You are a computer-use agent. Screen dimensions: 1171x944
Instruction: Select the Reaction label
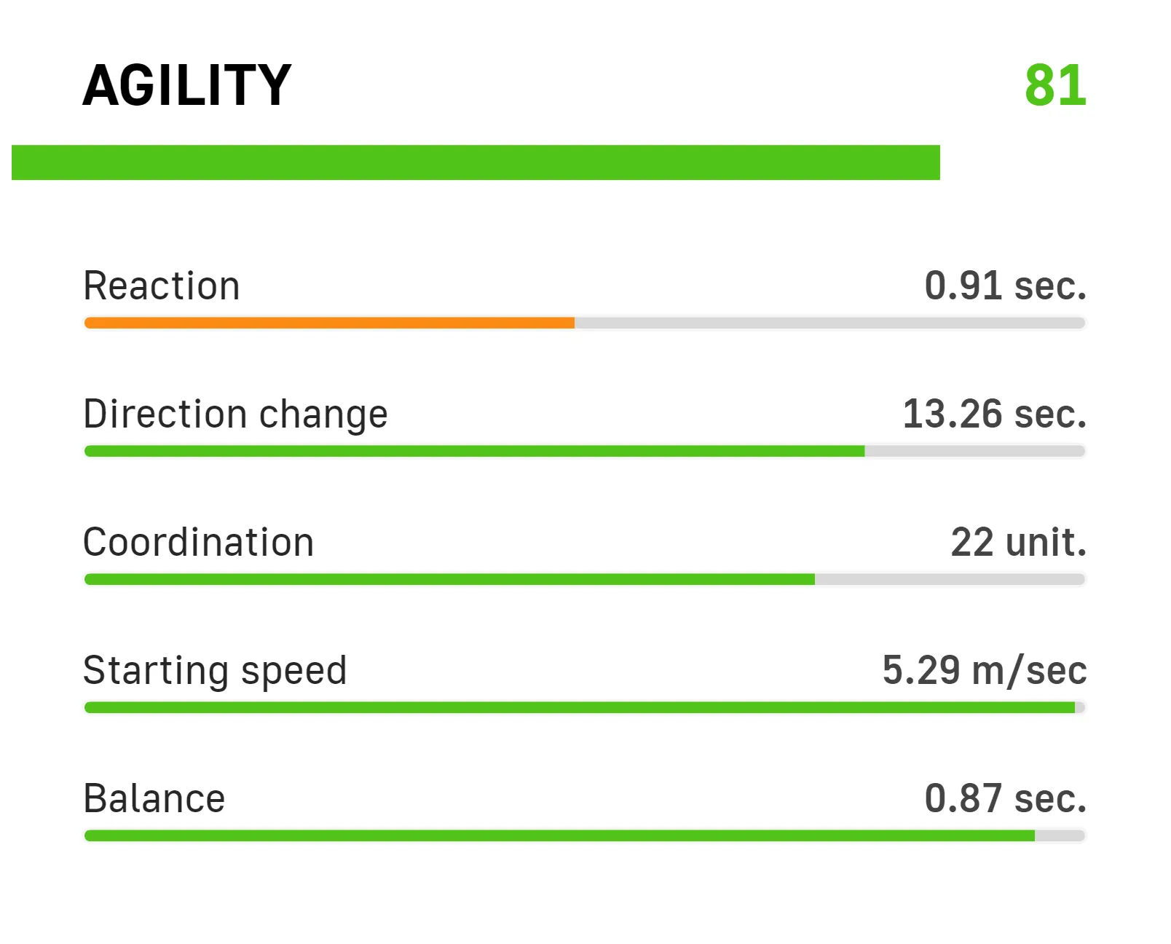tap(162, 286)
